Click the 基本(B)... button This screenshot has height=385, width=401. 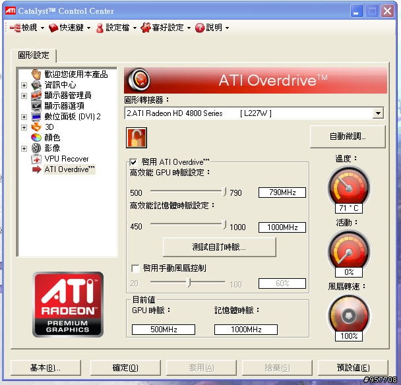click(x=46, y=368)
